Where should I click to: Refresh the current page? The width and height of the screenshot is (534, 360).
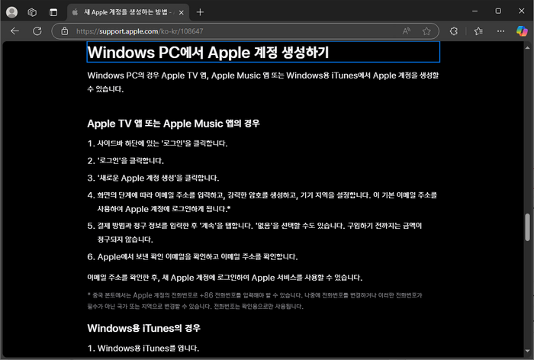coord(37,31)
